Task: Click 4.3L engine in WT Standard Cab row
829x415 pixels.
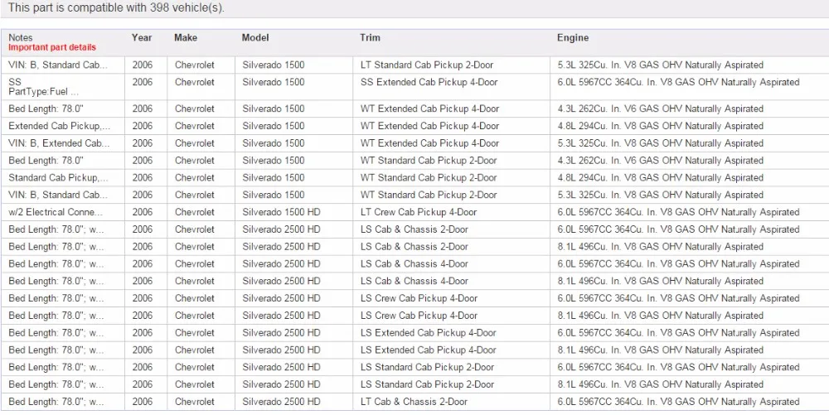Action: [x=661, y=161]
